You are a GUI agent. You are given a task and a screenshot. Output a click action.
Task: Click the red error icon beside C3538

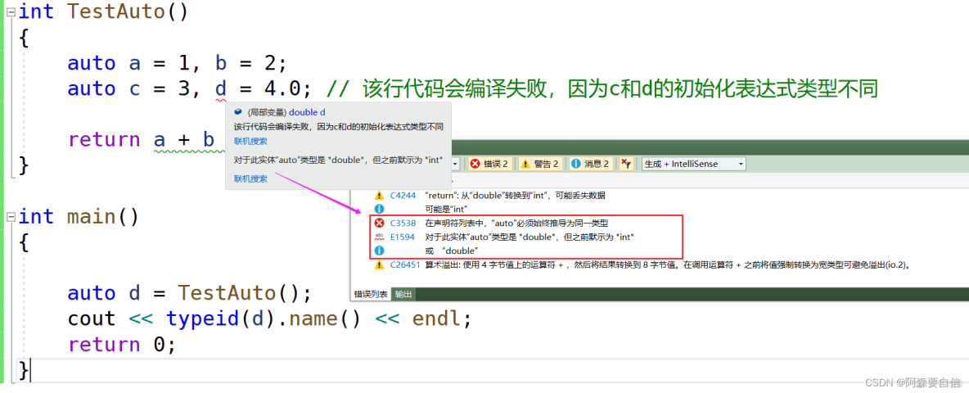pos(380,223)
